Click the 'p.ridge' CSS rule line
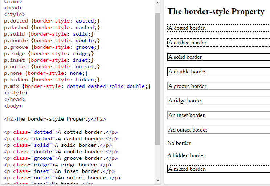The image size is (270, 186). point(49,54)
